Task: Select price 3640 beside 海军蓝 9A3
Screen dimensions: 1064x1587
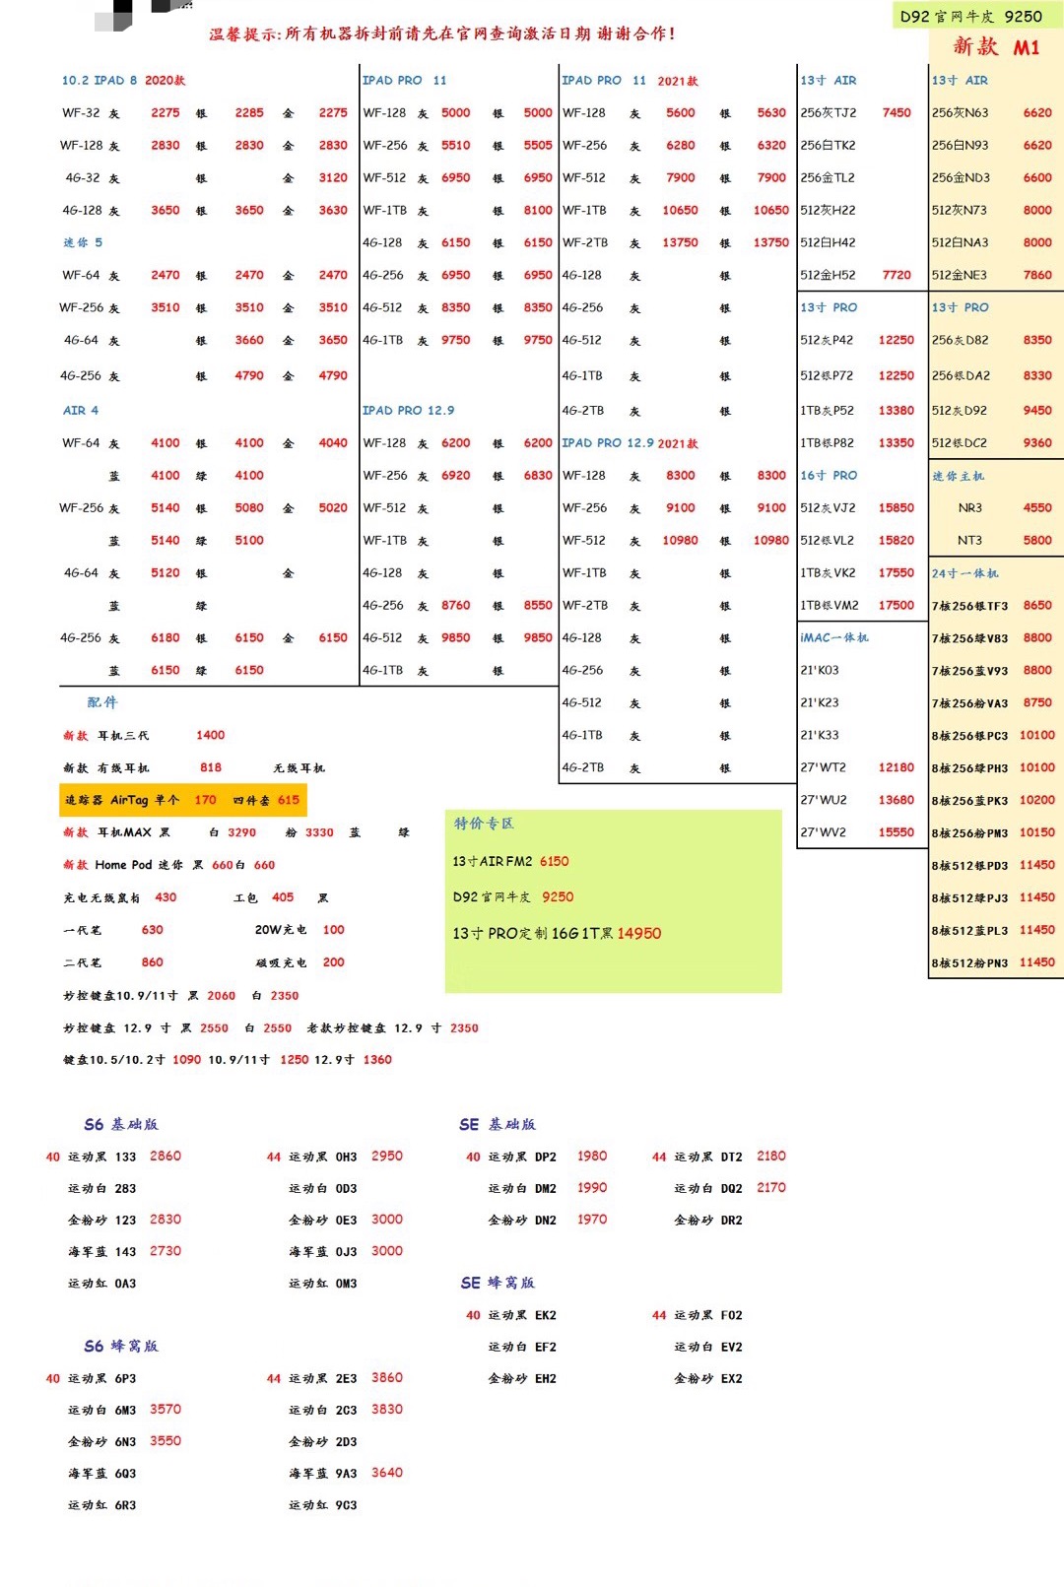Action: pyautogui.click(x=387, y=1472)
